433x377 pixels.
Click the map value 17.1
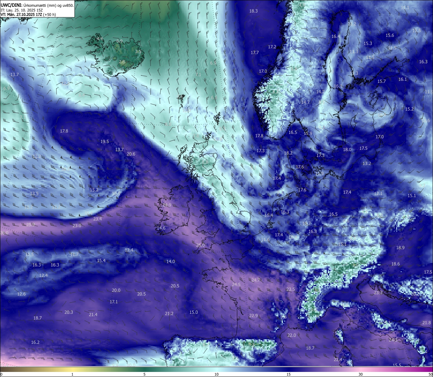click(x=114, y=302)
